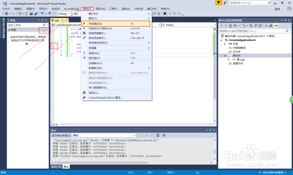The width and height of the screenshot is (293, 175).
Task: Click the Quick Launch search field
Action: click(x=248, y=3)
